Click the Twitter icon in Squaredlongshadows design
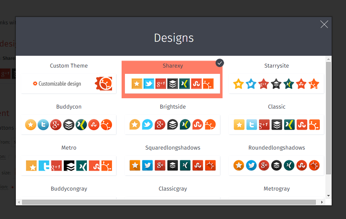346x219 pixels. (x=147, y=165)
